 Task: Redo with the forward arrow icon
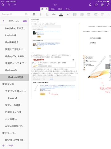pos(15,5)
